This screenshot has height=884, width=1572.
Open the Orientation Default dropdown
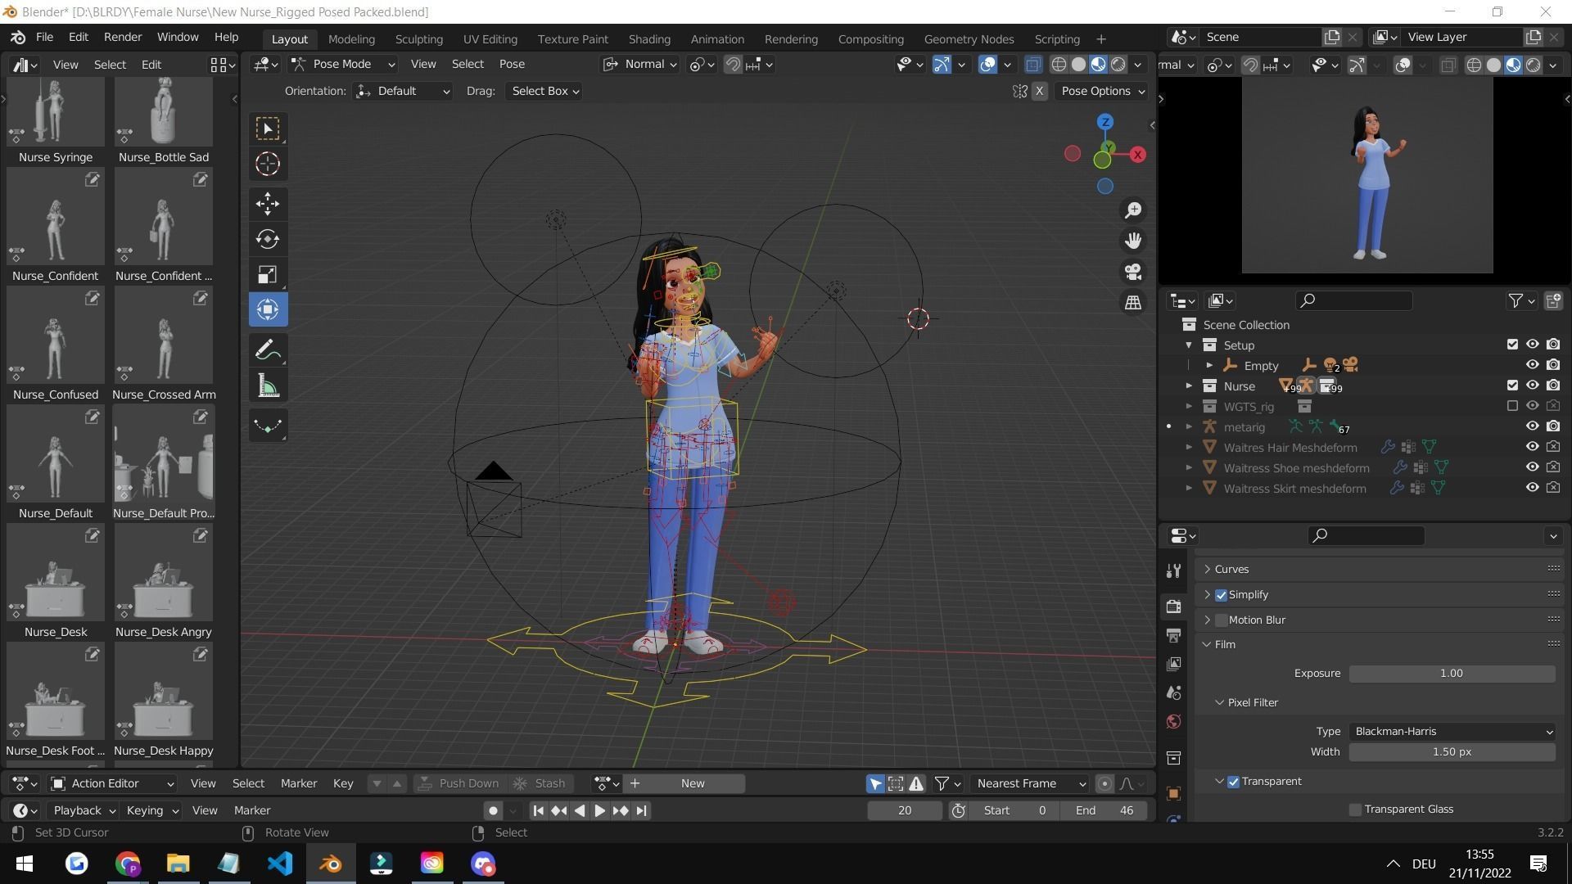click(x=403, y=91)
